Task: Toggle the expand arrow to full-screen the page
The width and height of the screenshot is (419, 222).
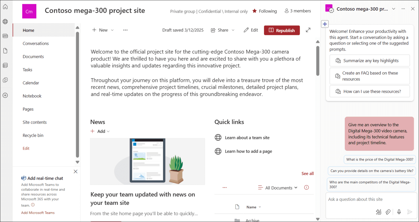Action: (308, 30)
